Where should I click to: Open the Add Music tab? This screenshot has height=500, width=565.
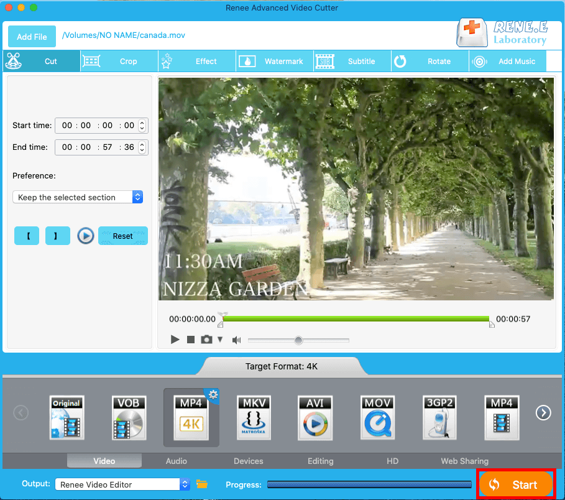[x=508, y=62]
